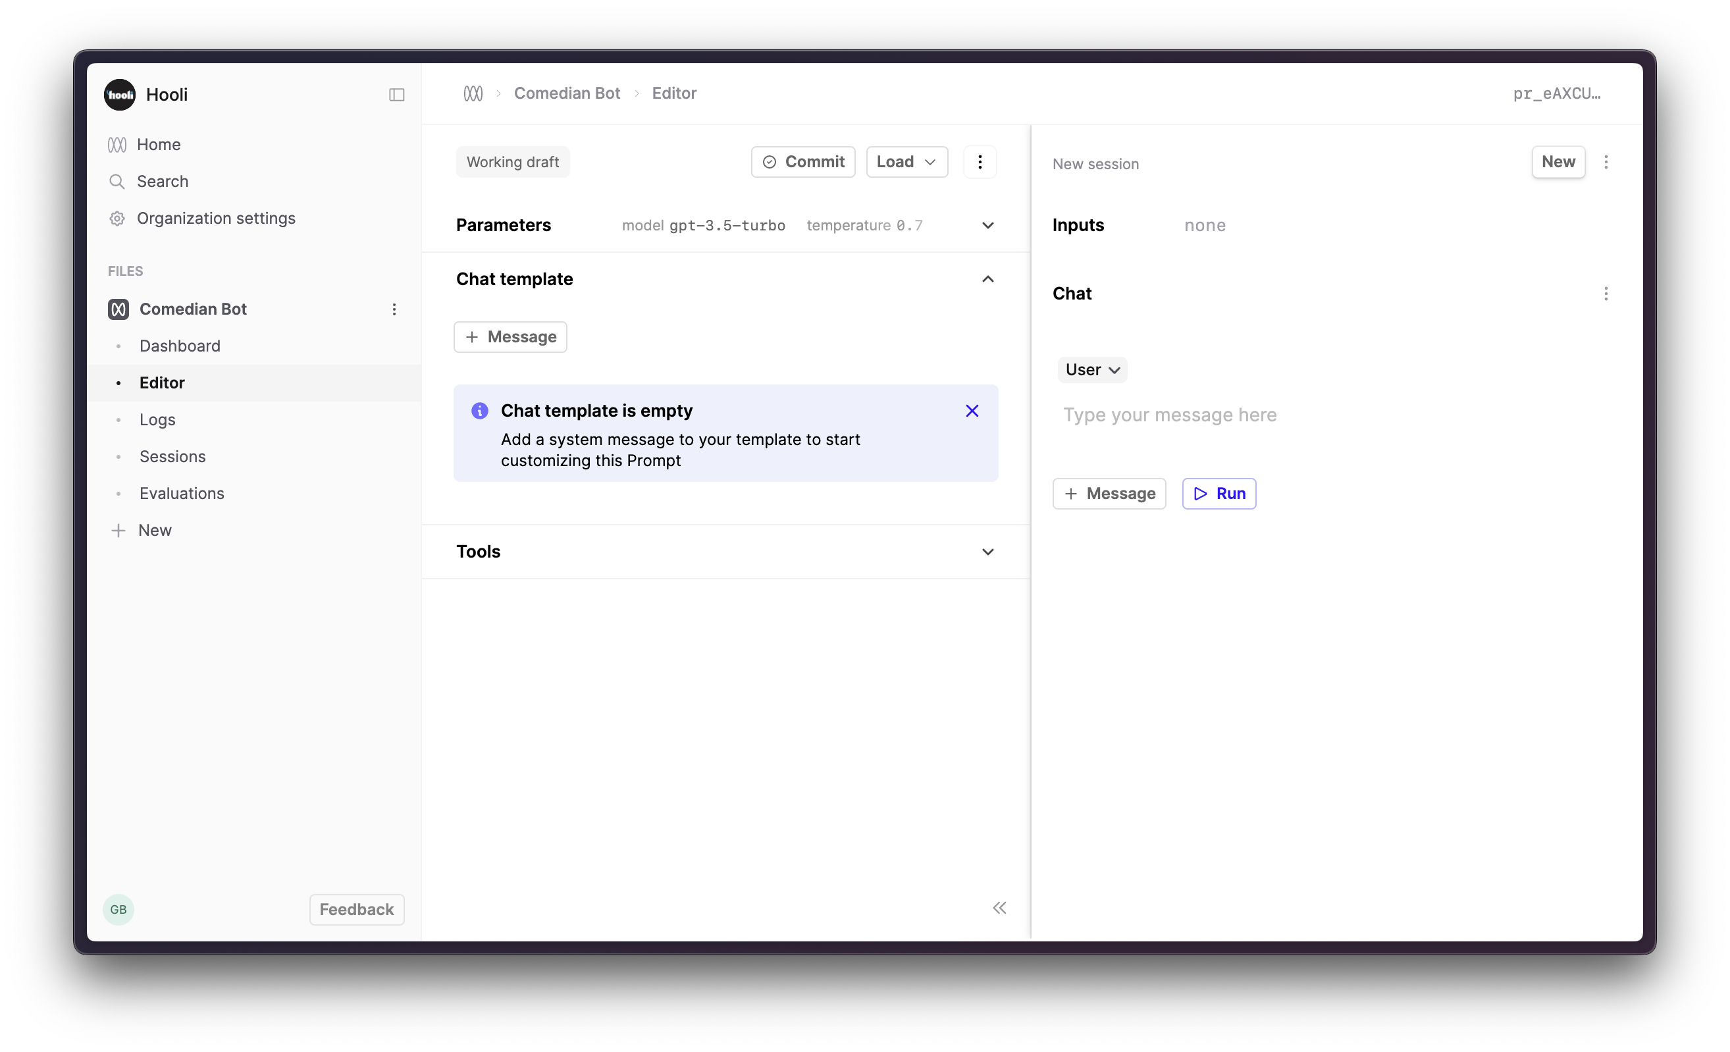Switch to the Logs page
1730x1052 pixels.
[157, 419]
